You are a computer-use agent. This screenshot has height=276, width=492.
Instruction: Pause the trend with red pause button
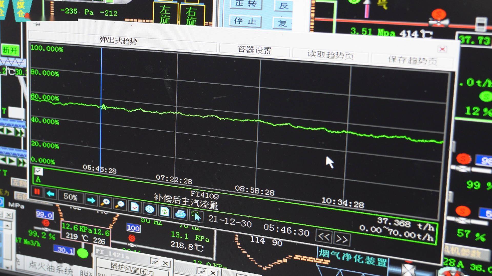[x=37, y=192]
